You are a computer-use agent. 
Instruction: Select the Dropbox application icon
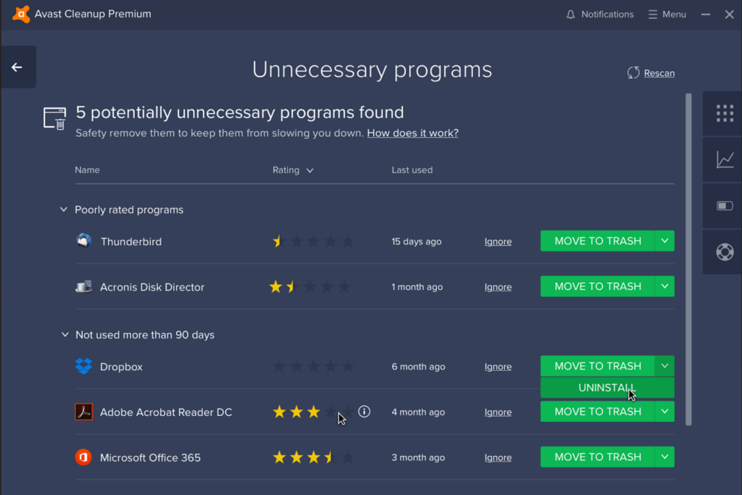point(83,366)
